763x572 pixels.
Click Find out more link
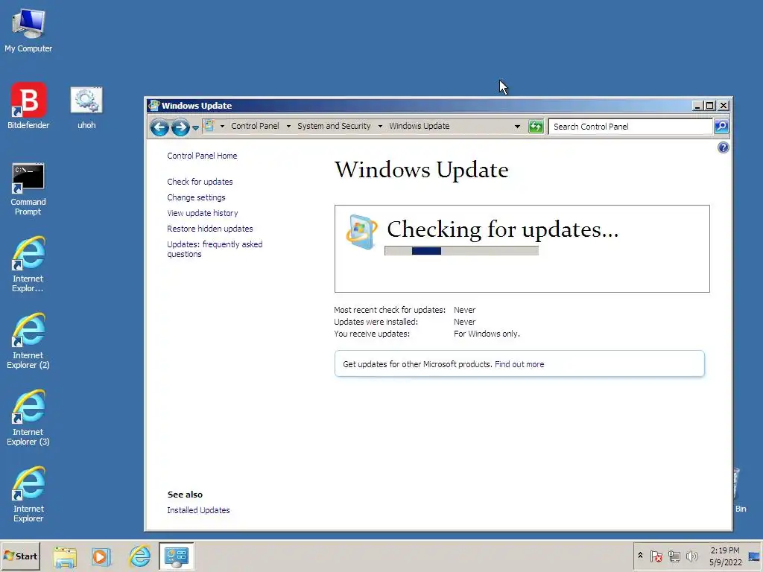pos(519,364)
